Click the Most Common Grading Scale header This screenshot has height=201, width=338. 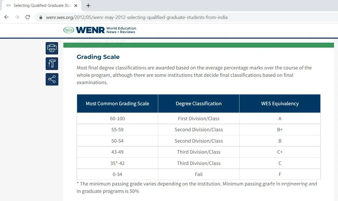(118, 104)
